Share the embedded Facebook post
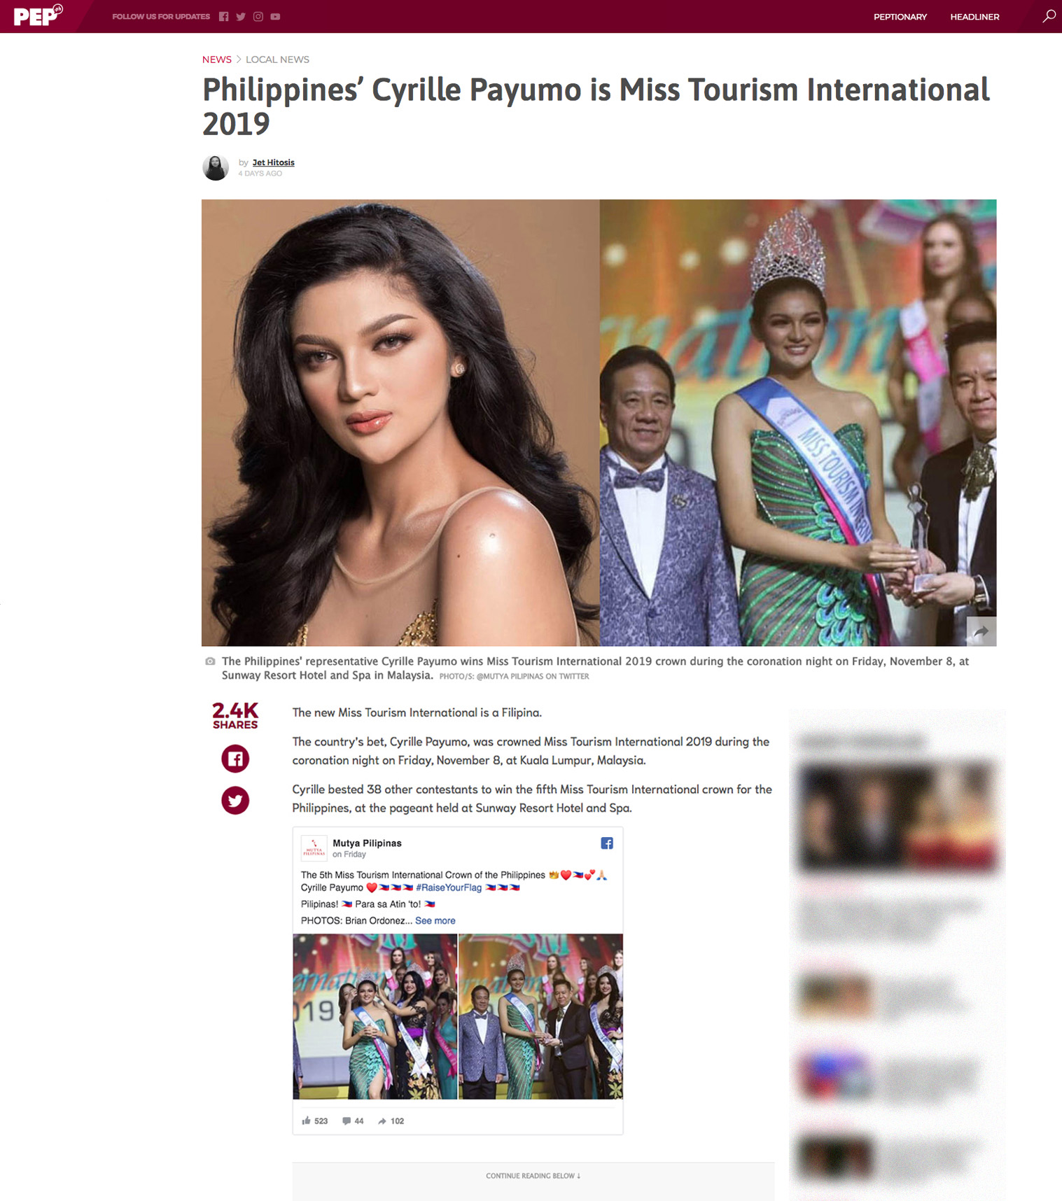Viewport: 1062px width, 1201px height. click(391, 1121)
